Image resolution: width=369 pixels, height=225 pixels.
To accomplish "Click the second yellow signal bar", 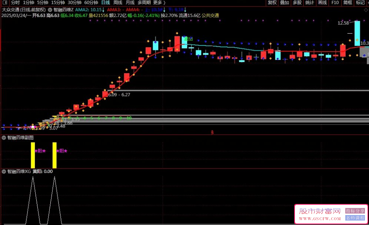I will (54, 155).
